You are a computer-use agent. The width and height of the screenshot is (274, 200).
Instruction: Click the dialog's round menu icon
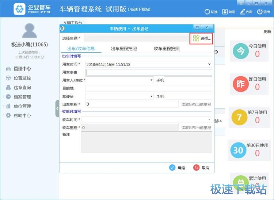pyautogui.click(x=62, y=28)
